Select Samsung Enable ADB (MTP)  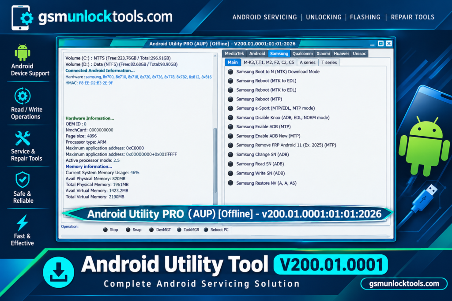click(259, 126)
